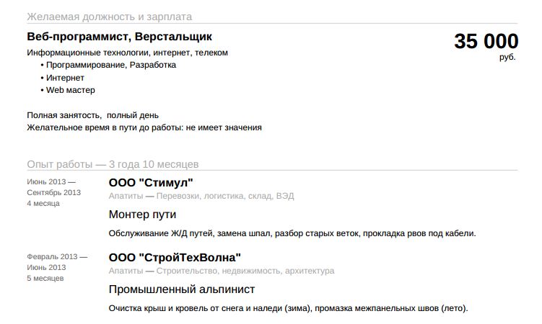Click the "4 месяца" duration label
Image resolution: width=542 pixels, height=324 pixels.
(x=43, y=203)
